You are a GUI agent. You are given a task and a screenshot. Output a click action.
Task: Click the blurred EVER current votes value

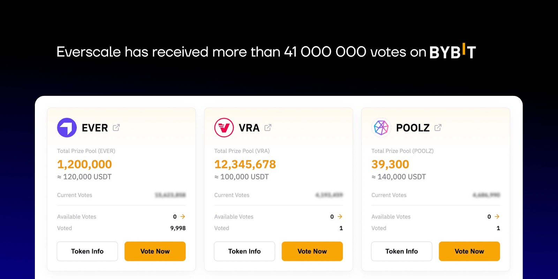click(170, 195)
